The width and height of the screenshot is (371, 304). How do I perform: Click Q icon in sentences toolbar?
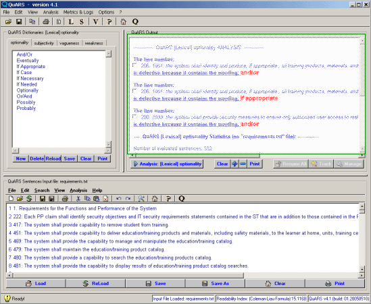pos(182,199)
